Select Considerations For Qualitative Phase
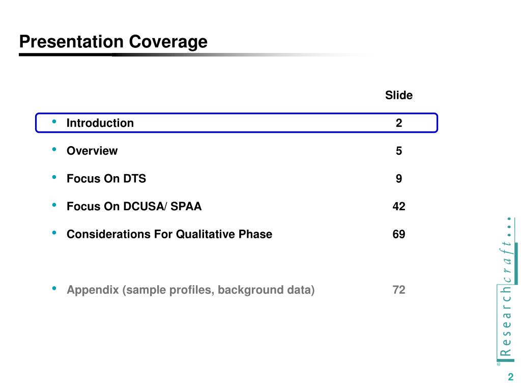 (169, 234)
